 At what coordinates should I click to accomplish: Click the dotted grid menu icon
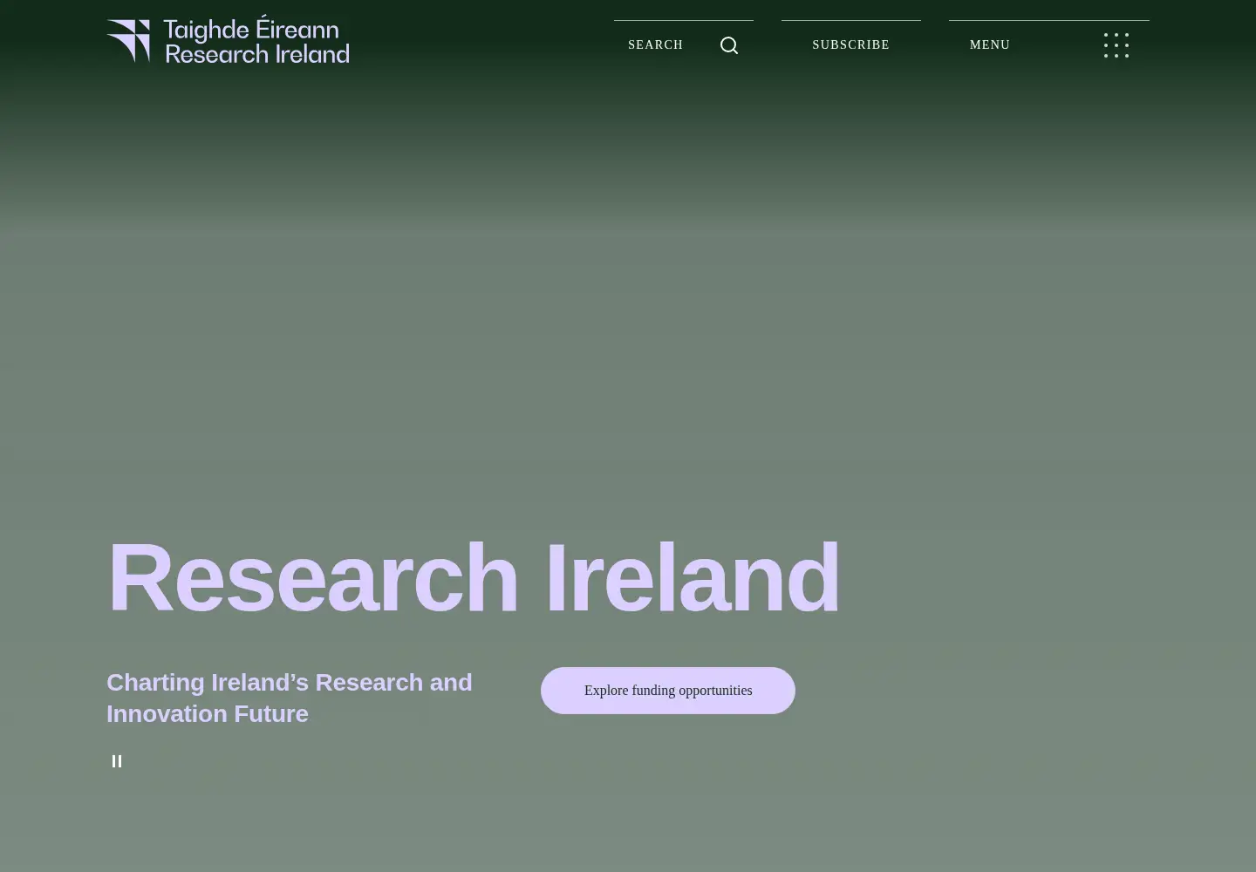click(1116, 45)
